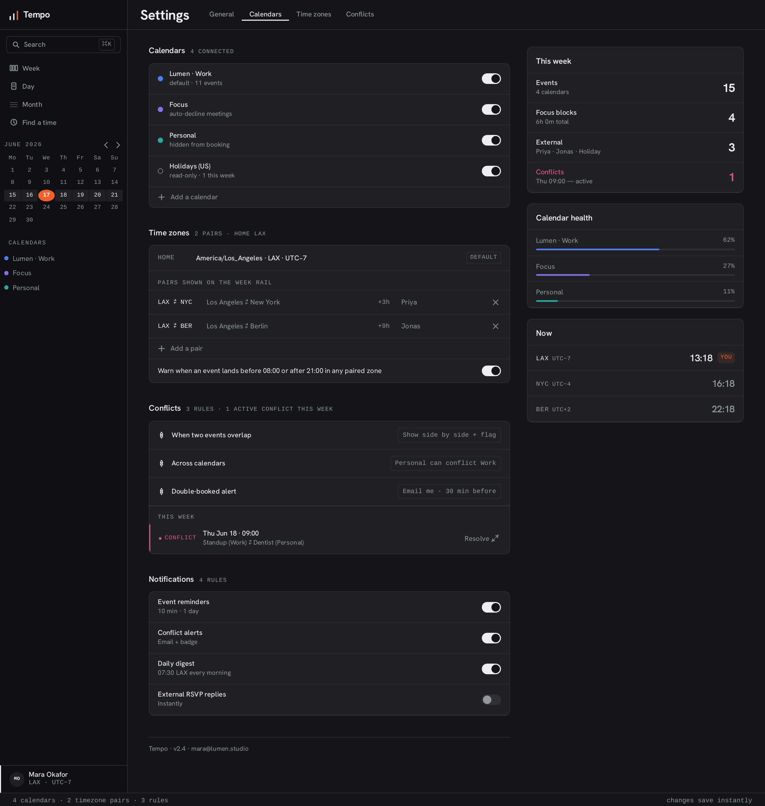Click the search magnifier icon
Image resolution: width=765 pixels, height=806 pixels.
[x=16, y=44]
